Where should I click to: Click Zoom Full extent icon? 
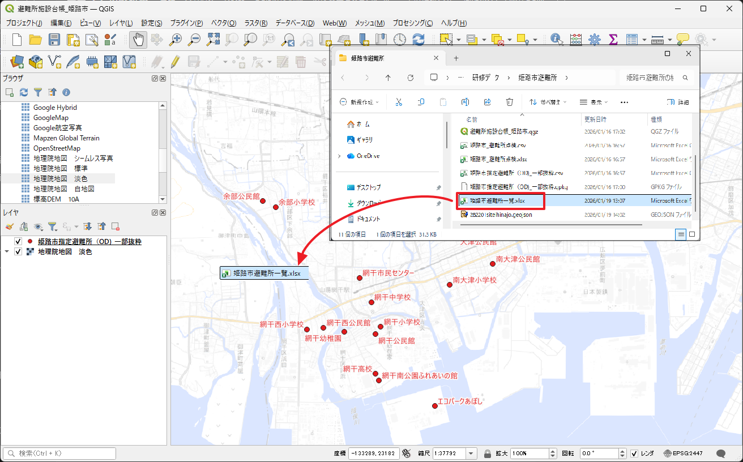[213, 40]
